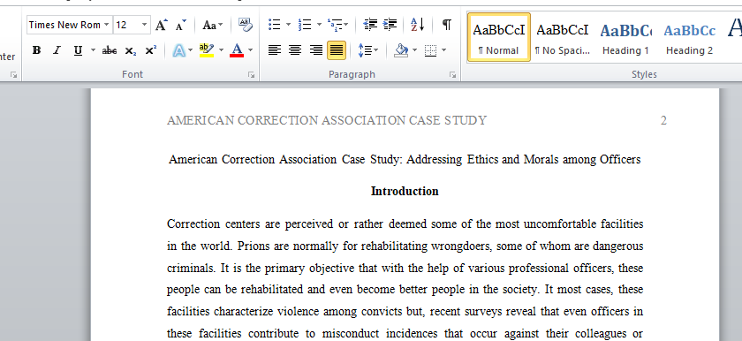742x341 pixels.
Task: Open the Paragraph dialog launcher
Action: click(453, 75)
